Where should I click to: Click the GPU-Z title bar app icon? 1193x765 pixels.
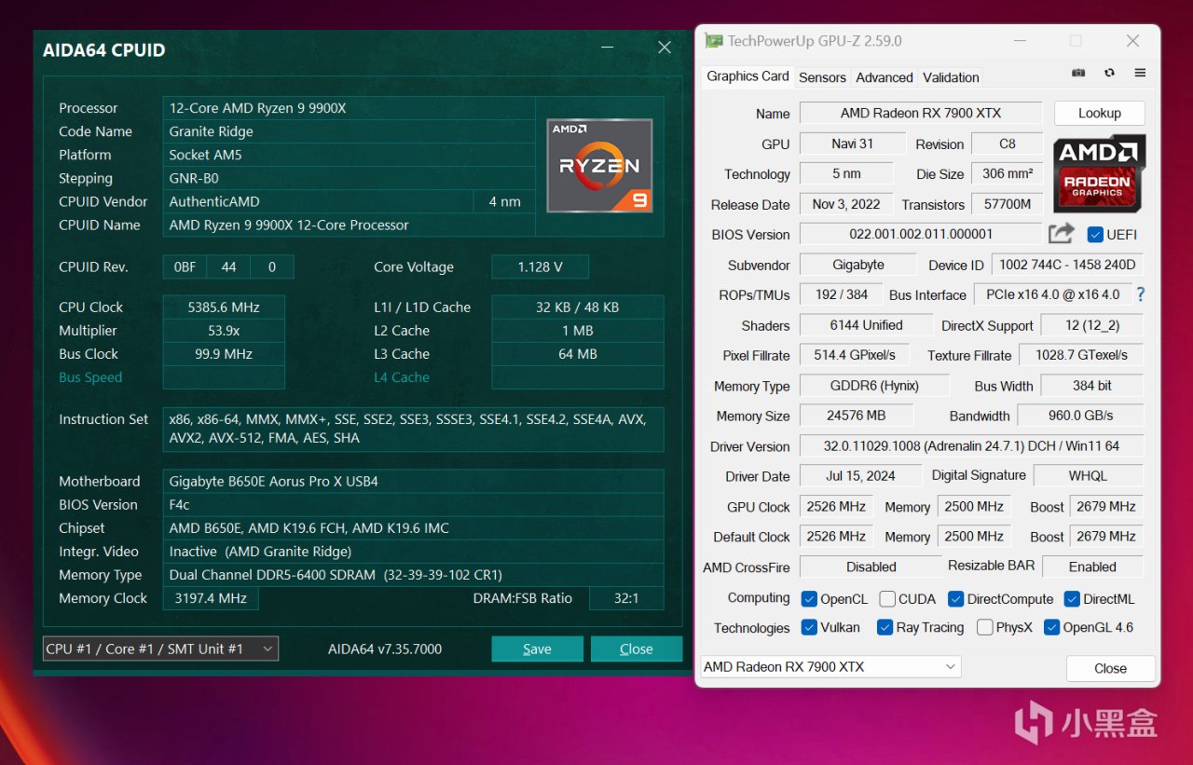click(x=714, y=41)
